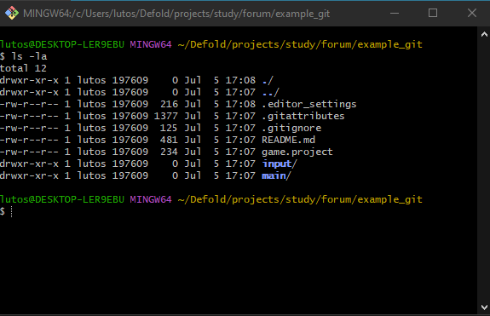Viewport: 490px width, 316px height.
Task: Click the '.gitattributes' file name
Action: tap(303, 116)
